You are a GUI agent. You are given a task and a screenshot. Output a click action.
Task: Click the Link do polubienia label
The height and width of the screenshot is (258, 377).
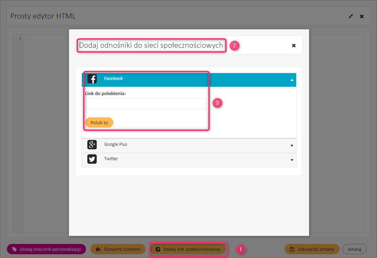pos(105,93)
